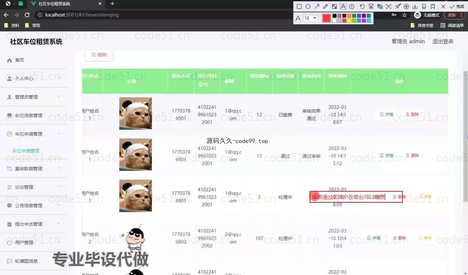Delete the 已缴费 row

(412, 114)
